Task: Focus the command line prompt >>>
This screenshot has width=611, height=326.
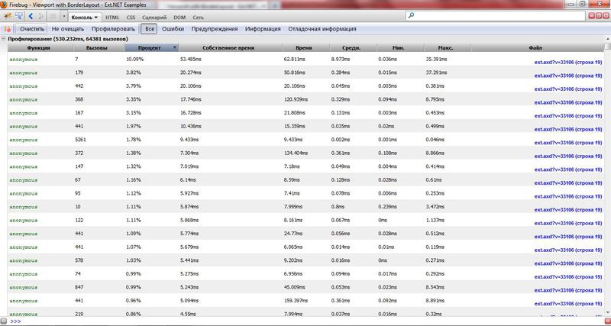Action: point(15,321)
